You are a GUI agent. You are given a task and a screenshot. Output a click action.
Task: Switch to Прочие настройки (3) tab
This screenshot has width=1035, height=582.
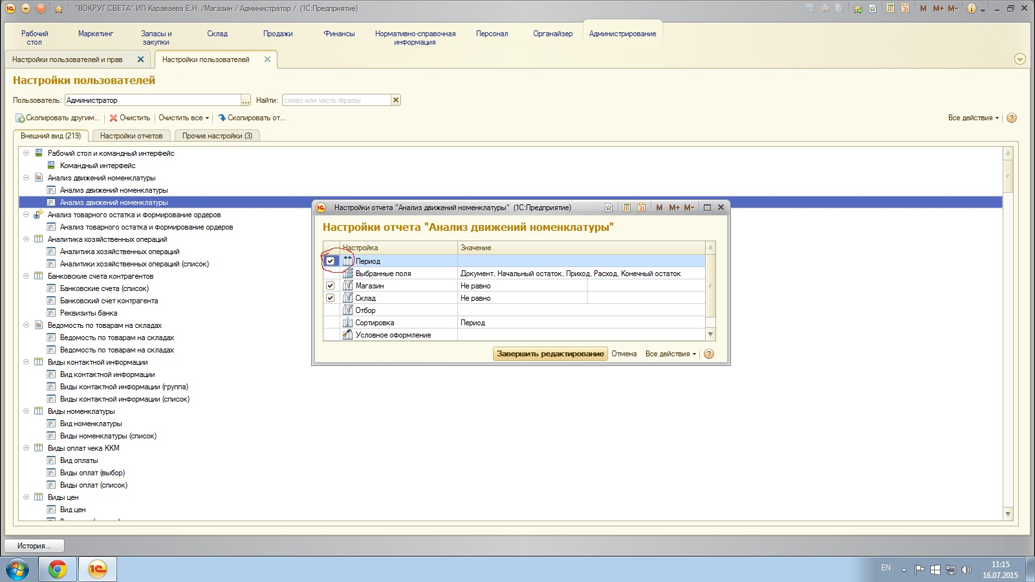click(x=217, y=136)
